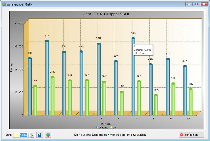210x141 pixels.
Task: Click the blue Umsatz bar for month 9
Action: pos(168,87)
